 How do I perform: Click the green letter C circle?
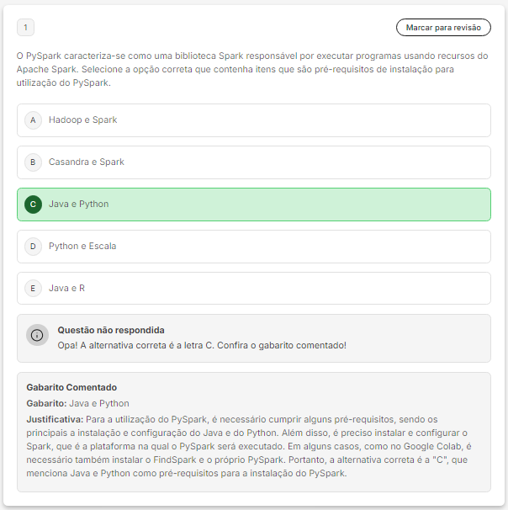pyautogui.click(x=33, y=205)
